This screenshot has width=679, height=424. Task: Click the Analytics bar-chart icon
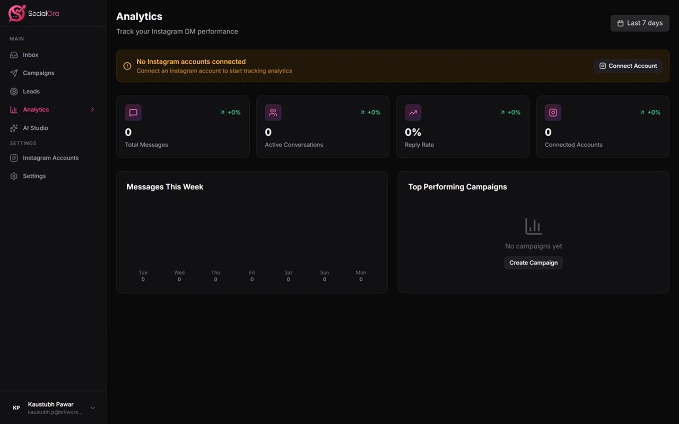click(13, 109)
